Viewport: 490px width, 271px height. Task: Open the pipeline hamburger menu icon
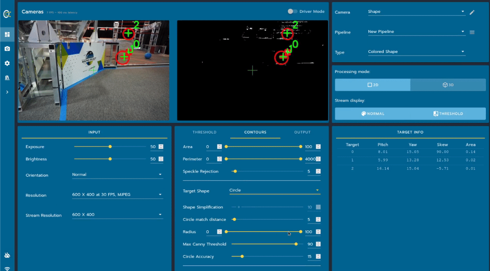(472, 32)
